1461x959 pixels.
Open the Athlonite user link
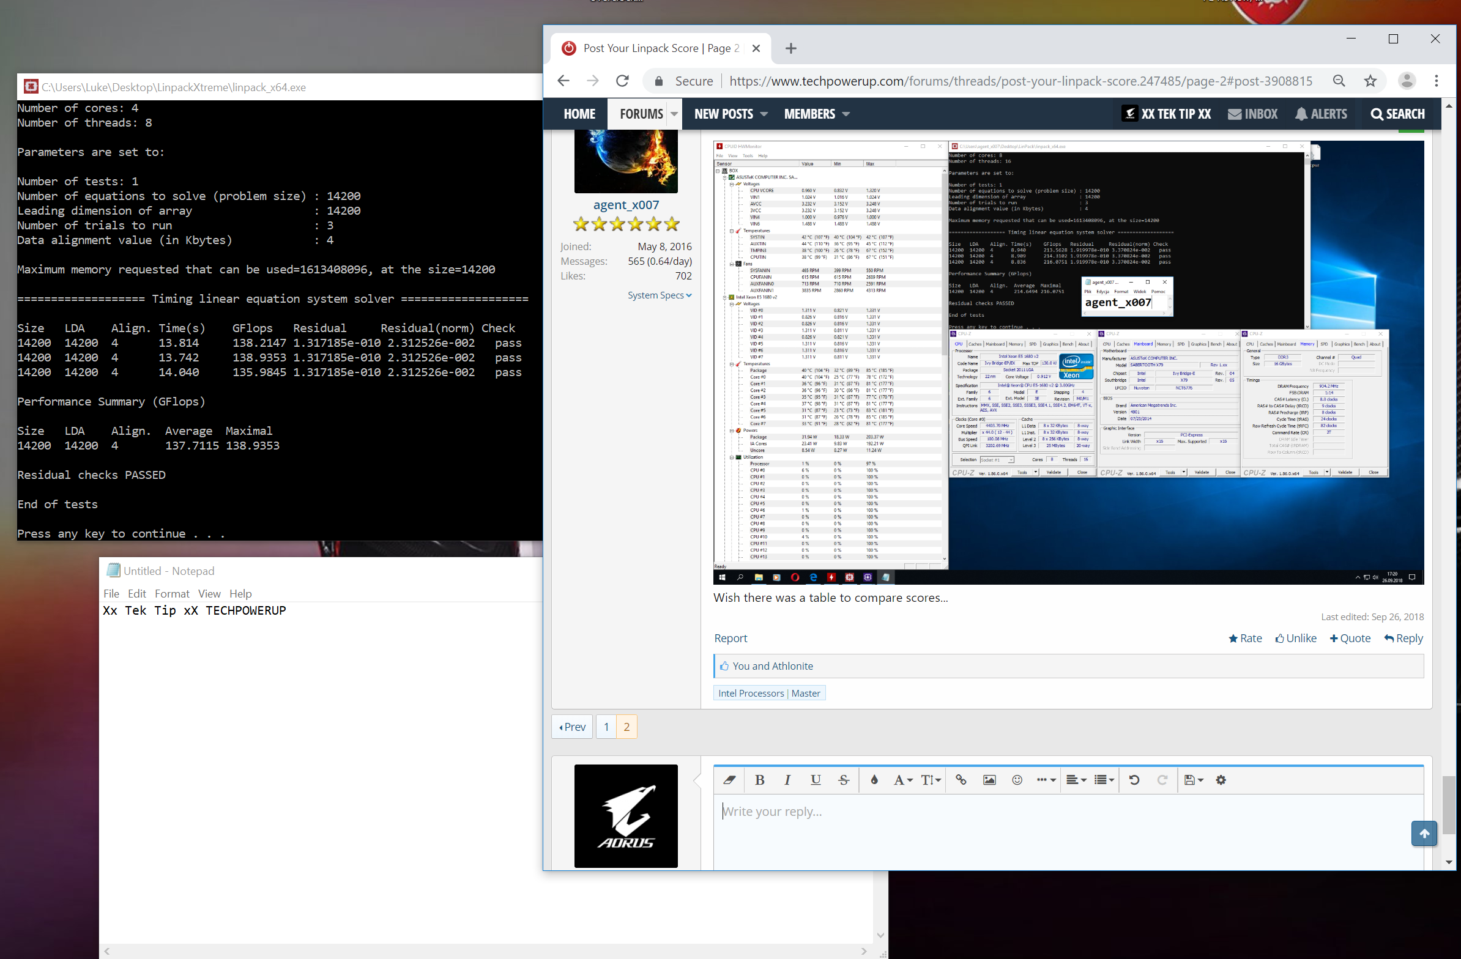pos(792,665)
